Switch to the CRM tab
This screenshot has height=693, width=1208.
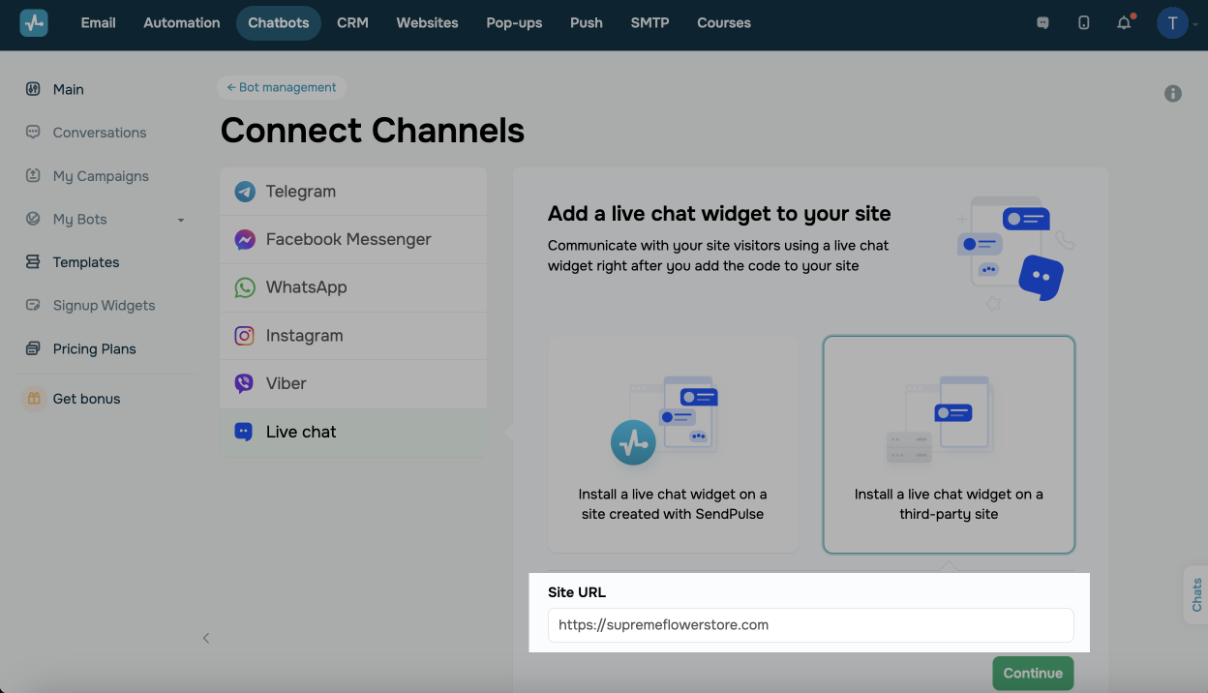[x=352, y=22]
